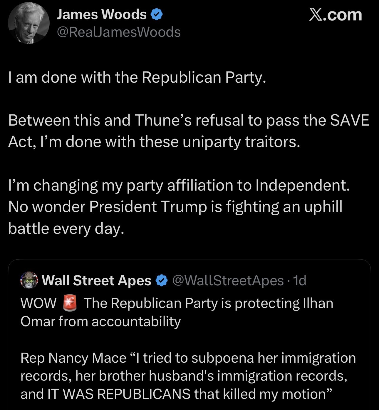Click the "battle every day." closing line
This screenshot has height=410, width=379.
pyautogui.click(x=66, y=228)
